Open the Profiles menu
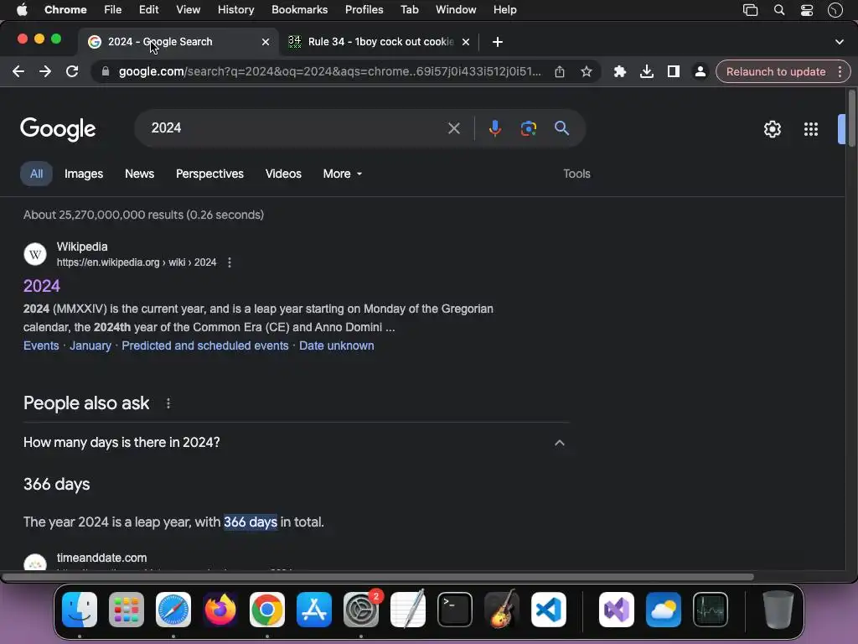 tap(364, 10)
